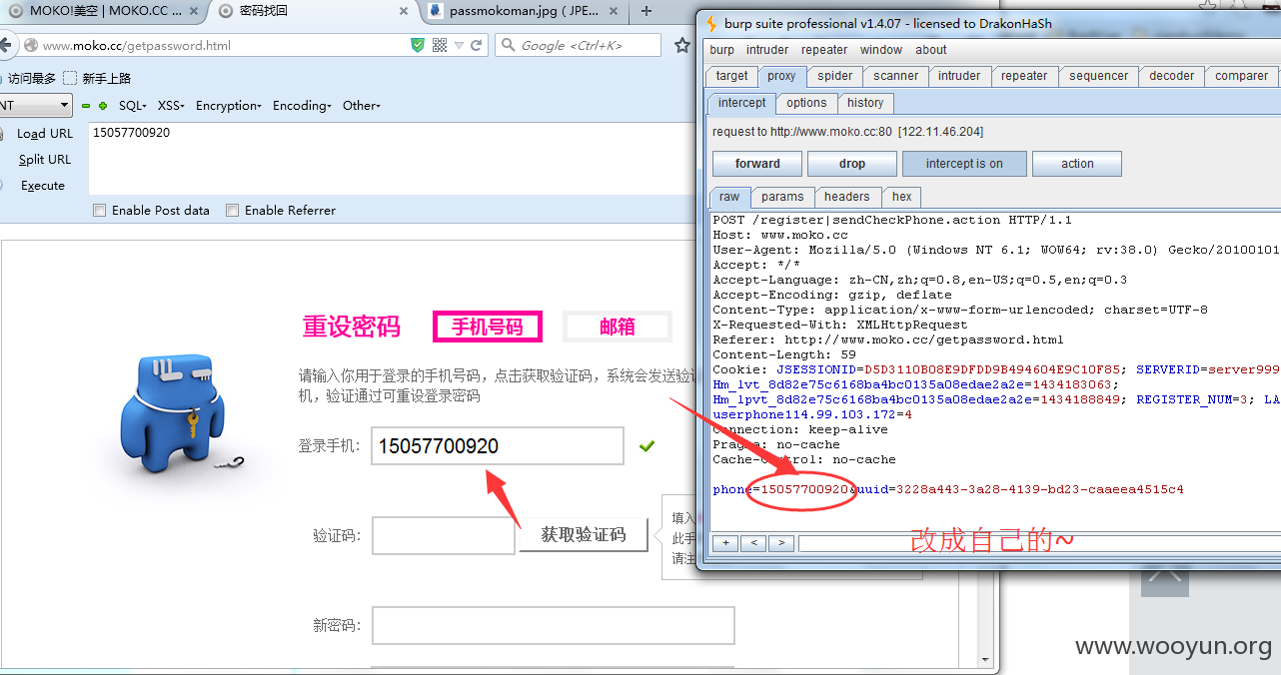Image resolution: width=1281 pixels, height=675 pixels.
Task: Open the SQL dropdown in HackBar
Action: pos(132,106)
